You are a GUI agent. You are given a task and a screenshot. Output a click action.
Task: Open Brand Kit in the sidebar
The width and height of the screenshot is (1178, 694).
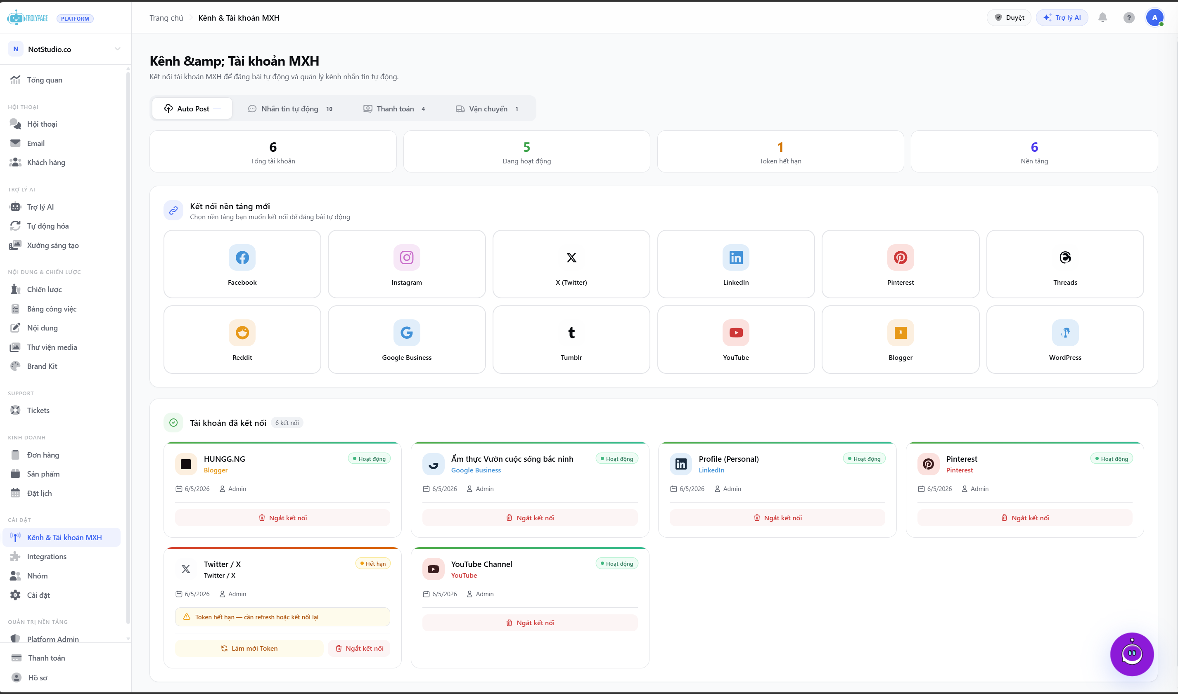(62, 366)
